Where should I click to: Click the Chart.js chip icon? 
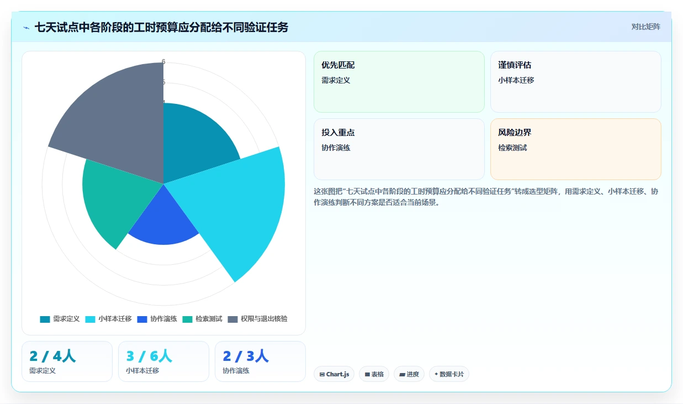[x=322, y=374]
